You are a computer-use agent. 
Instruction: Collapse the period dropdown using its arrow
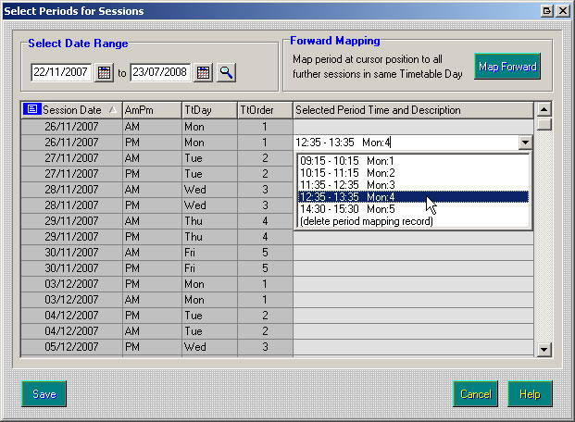pos(525,143)
